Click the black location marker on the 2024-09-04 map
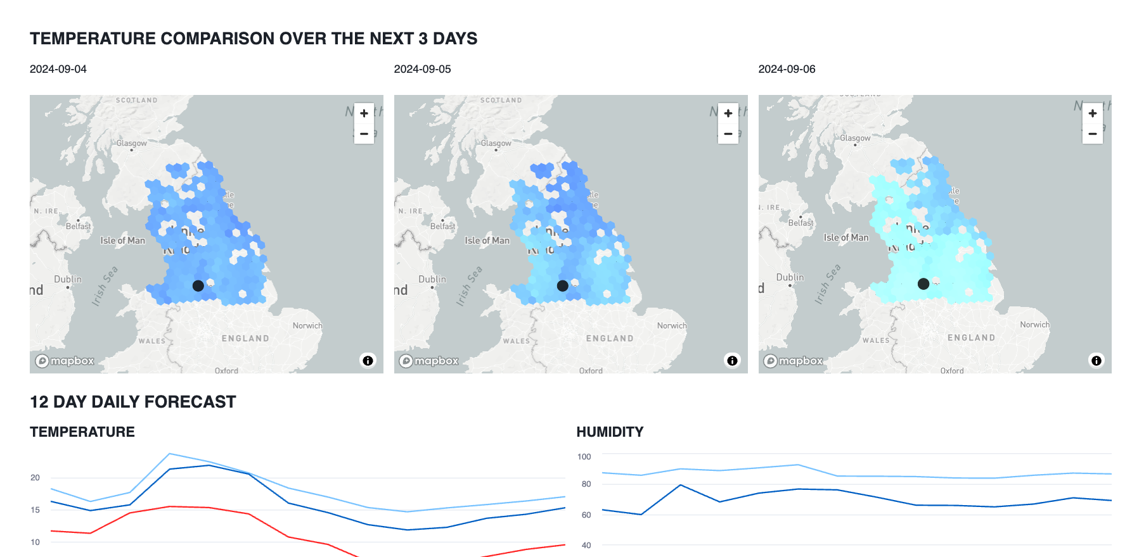The width and height of the screenshot is (1132, 557). pyautogui.click(x=198, y=286)
